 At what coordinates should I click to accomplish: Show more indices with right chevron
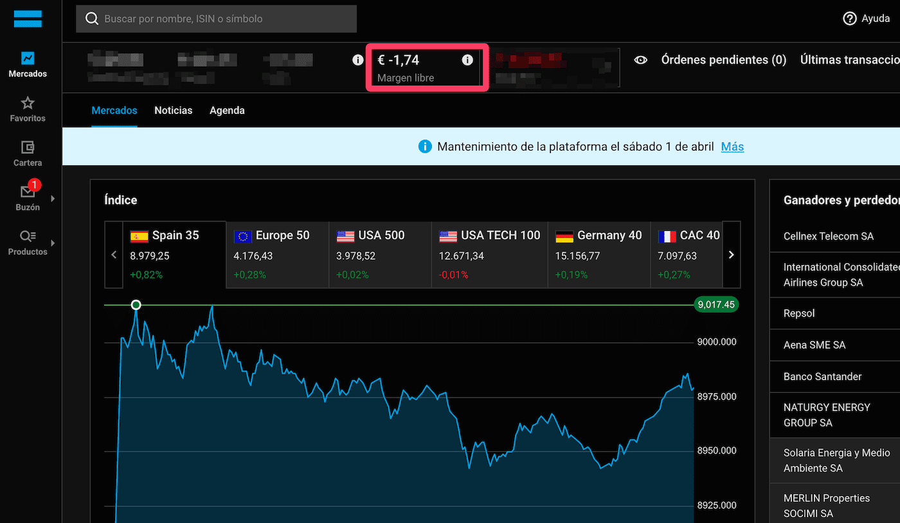tap(732, 255)
